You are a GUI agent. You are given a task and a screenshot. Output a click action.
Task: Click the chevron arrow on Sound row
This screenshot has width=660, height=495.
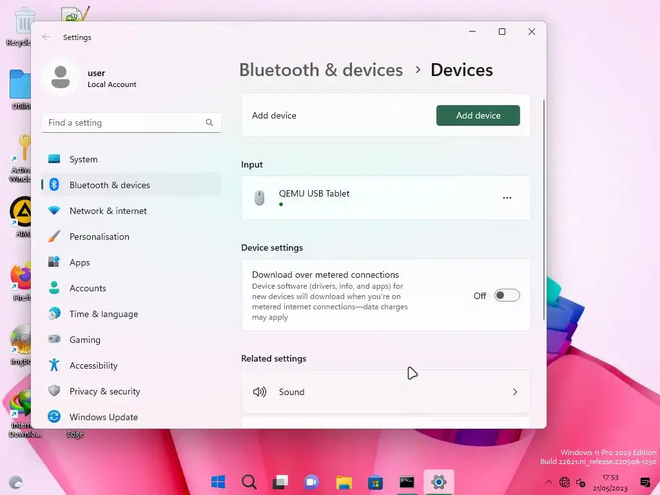pyautogui.click(x=515, y=392)
